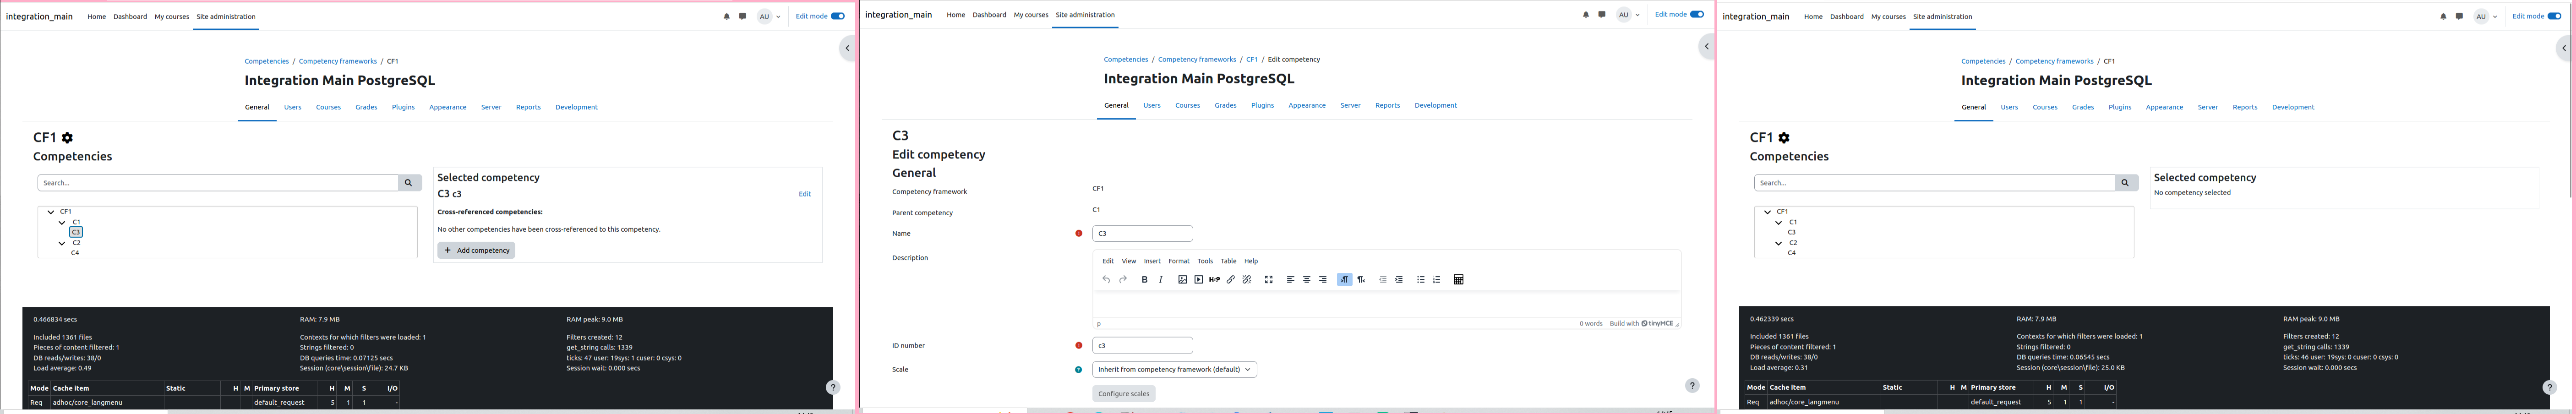Collapse the C1 tree node in right window

1779,223
